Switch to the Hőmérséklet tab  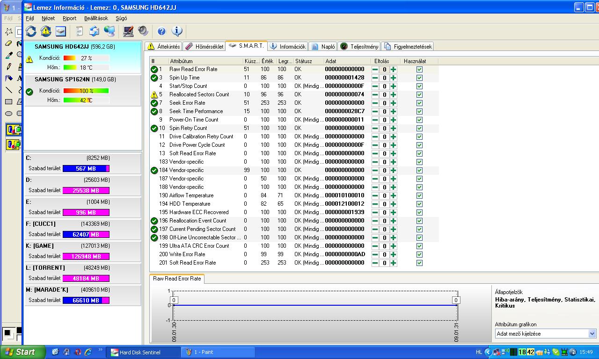pyautogui.click(x=204, y=46)
